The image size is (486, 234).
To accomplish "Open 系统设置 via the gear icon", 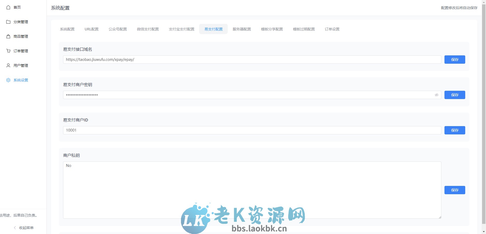I will coord(8,80).
